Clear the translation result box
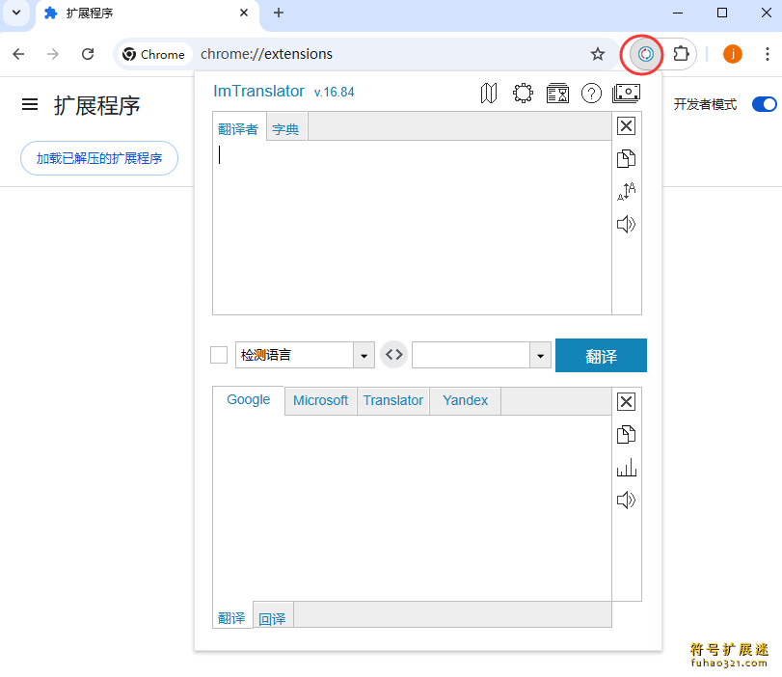Image resolution: width=782 pixels, height=677 pixels. click(626, 401)
